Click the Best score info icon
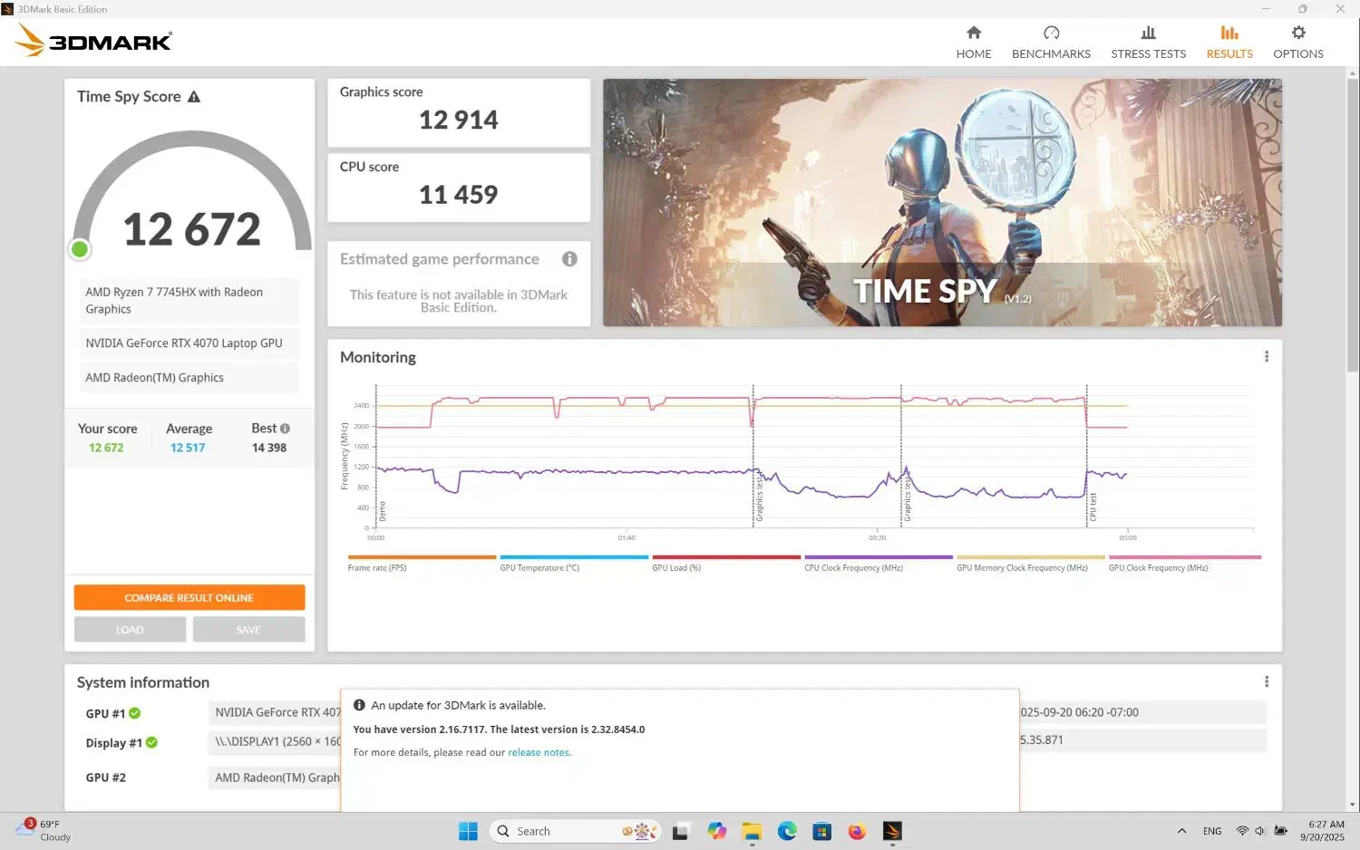The width and height of the screenshot is (1360, 850). click(x=285, y=429)
